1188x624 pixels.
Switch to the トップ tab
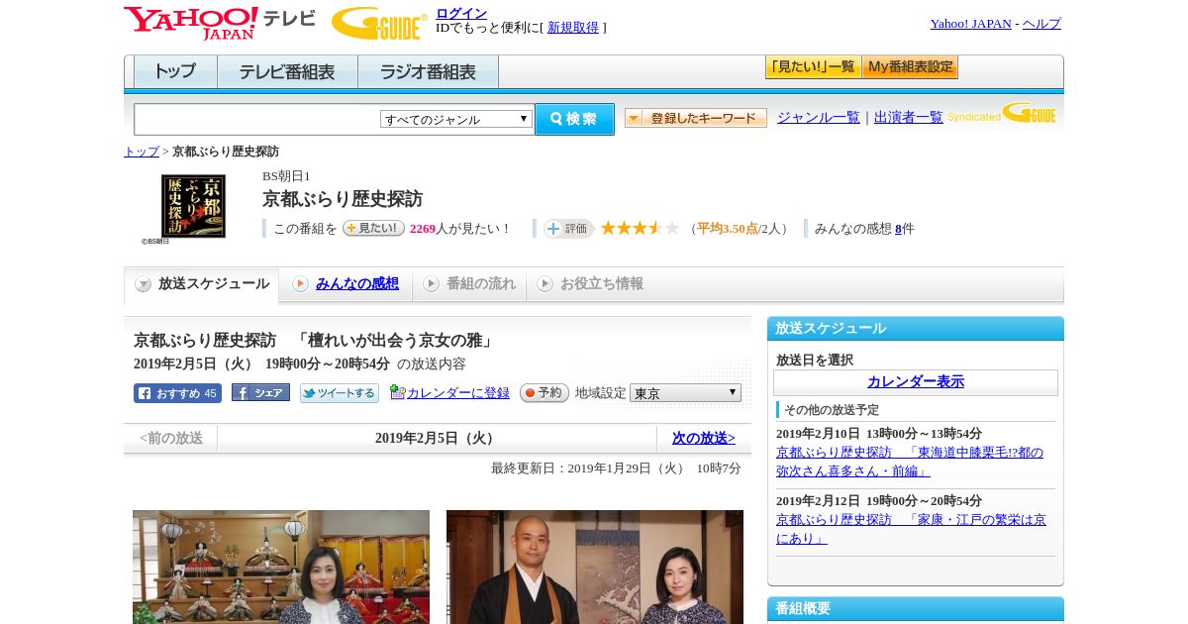pyautogui.click(x=175, y=72)
